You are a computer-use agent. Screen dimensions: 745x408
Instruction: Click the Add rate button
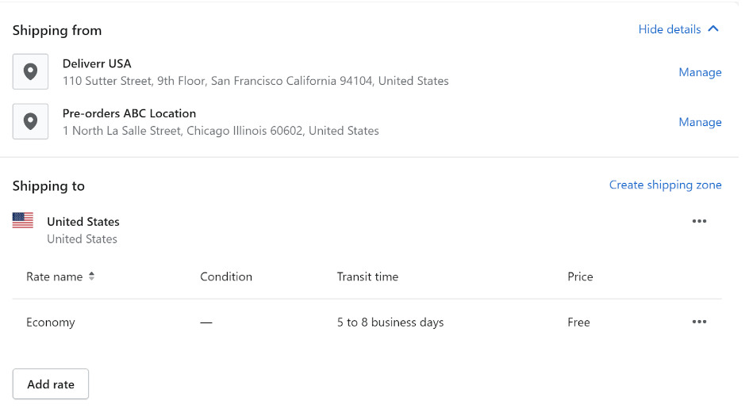click(x=51, y=383)
